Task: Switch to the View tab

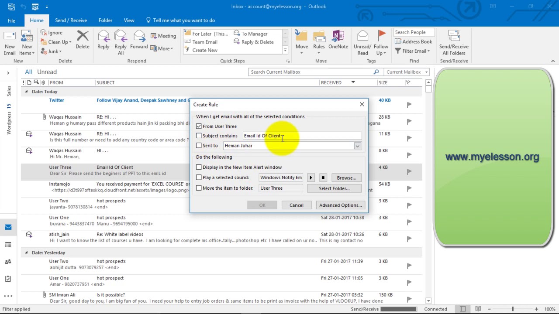Action: tap(129, 20)
